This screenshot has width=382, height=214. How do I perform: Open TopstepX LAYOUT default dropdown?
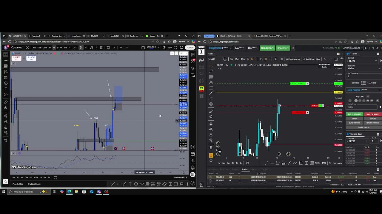point(352,48)
